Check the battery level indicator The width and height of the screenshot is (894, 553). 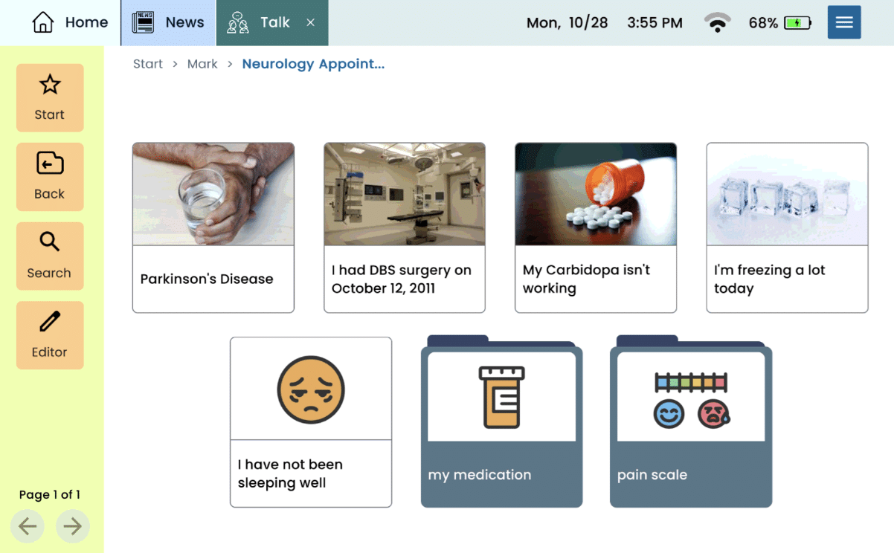pos(800,22)
